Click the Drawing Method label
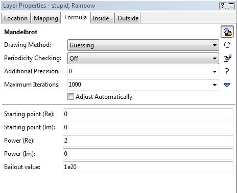The width and height of the screenshot is (237, 193). coord(28,45)
